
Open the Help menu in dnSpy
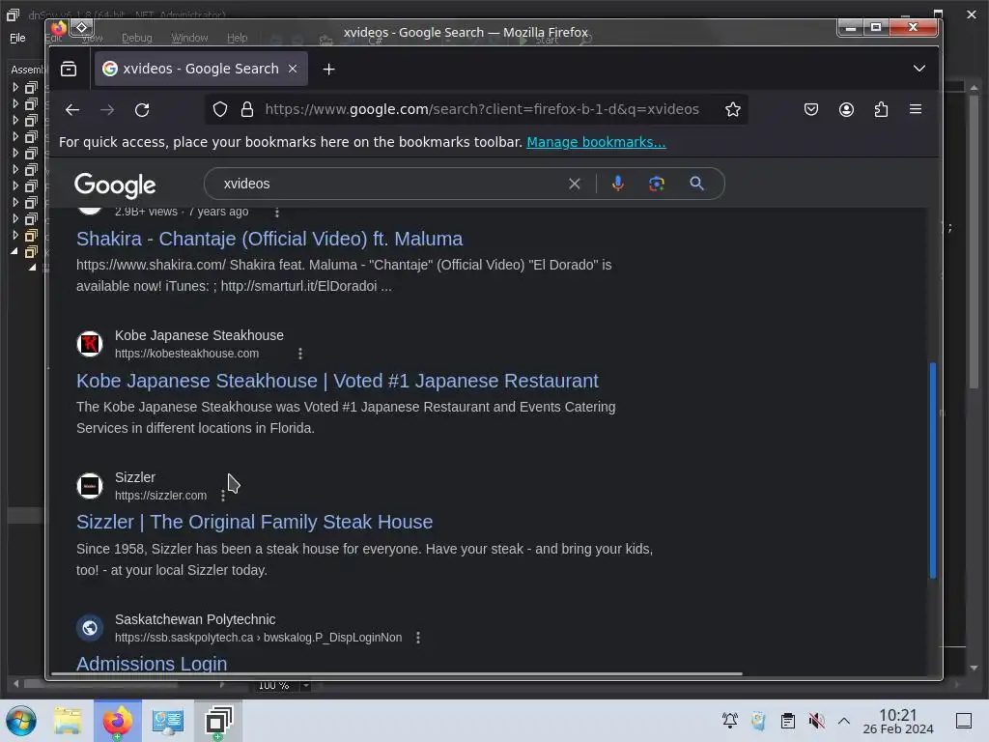[x=238, y=38]
